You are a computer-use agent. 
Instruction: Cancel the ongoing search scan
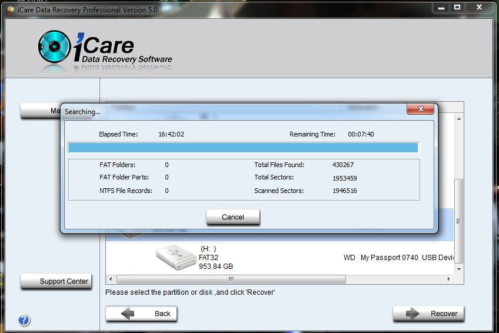[x=232, y=217]
